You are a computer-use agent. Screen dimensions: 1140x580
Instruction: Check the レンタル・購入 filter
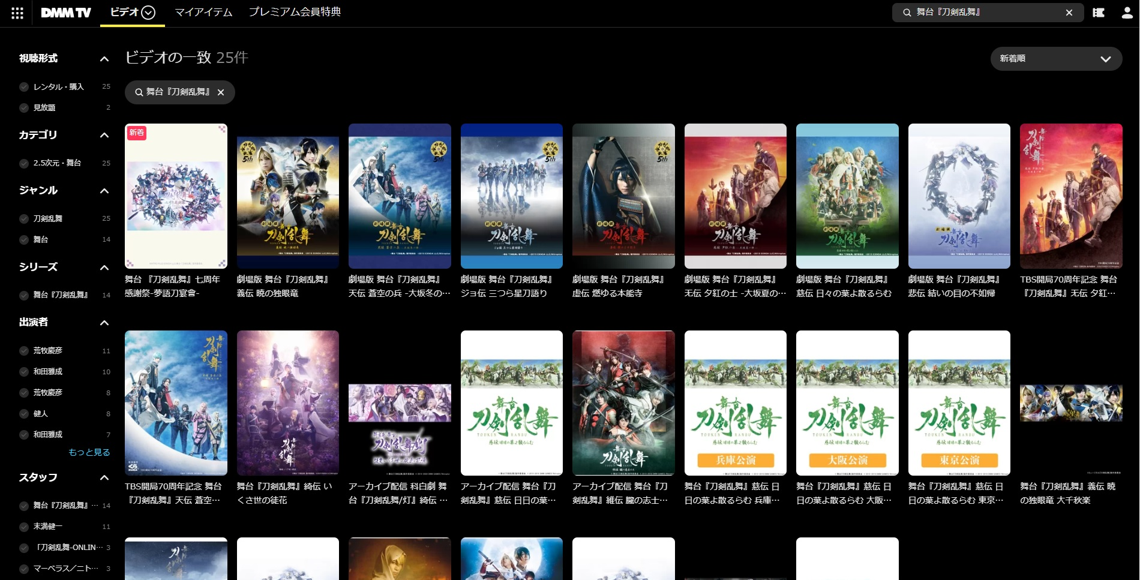click(24, 87)
